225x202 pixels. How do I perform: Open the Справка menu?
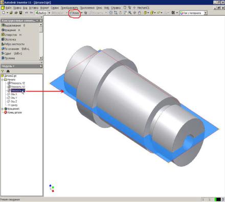(116, 8)
